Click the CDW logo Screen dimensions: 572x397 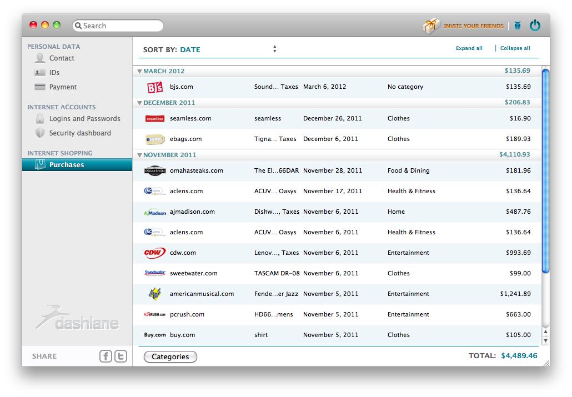tap(155, 253)
